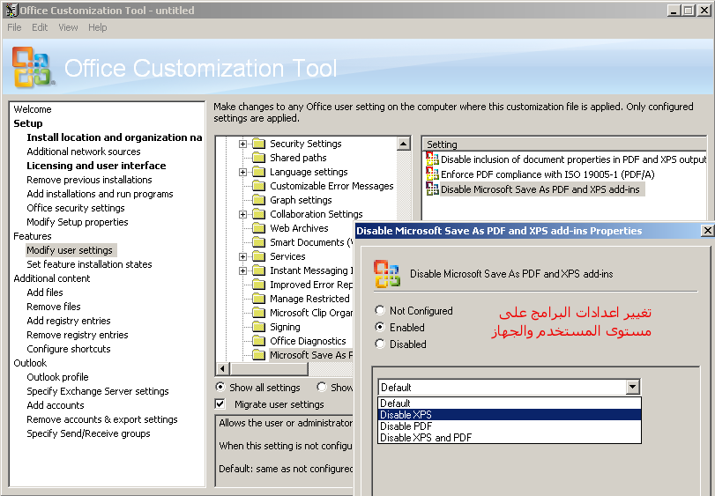This screenshot has height=496, width=715.
Task: Click the title bar application icon
Action: tap(12, 10)
